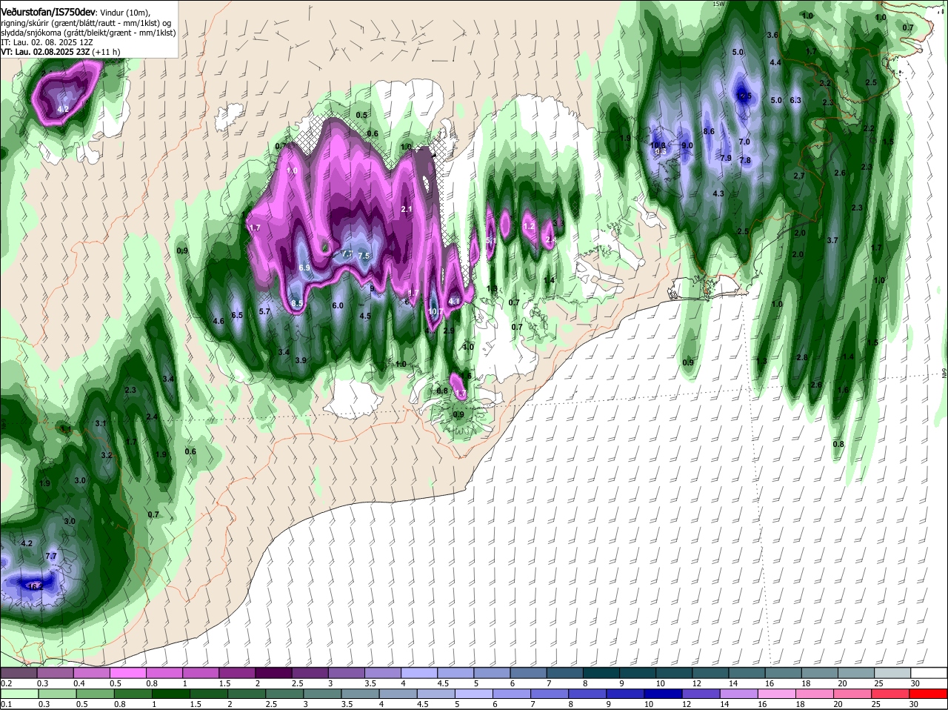Screen dimensions: 948x710
Task: Click the 9.0 value in the blue rain area
Action: [687, 146]
